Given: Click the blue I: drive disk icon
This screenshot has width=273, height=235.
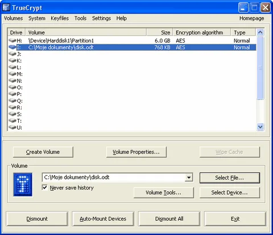Looking at the screenshot, I should click(x=13, y=47).
